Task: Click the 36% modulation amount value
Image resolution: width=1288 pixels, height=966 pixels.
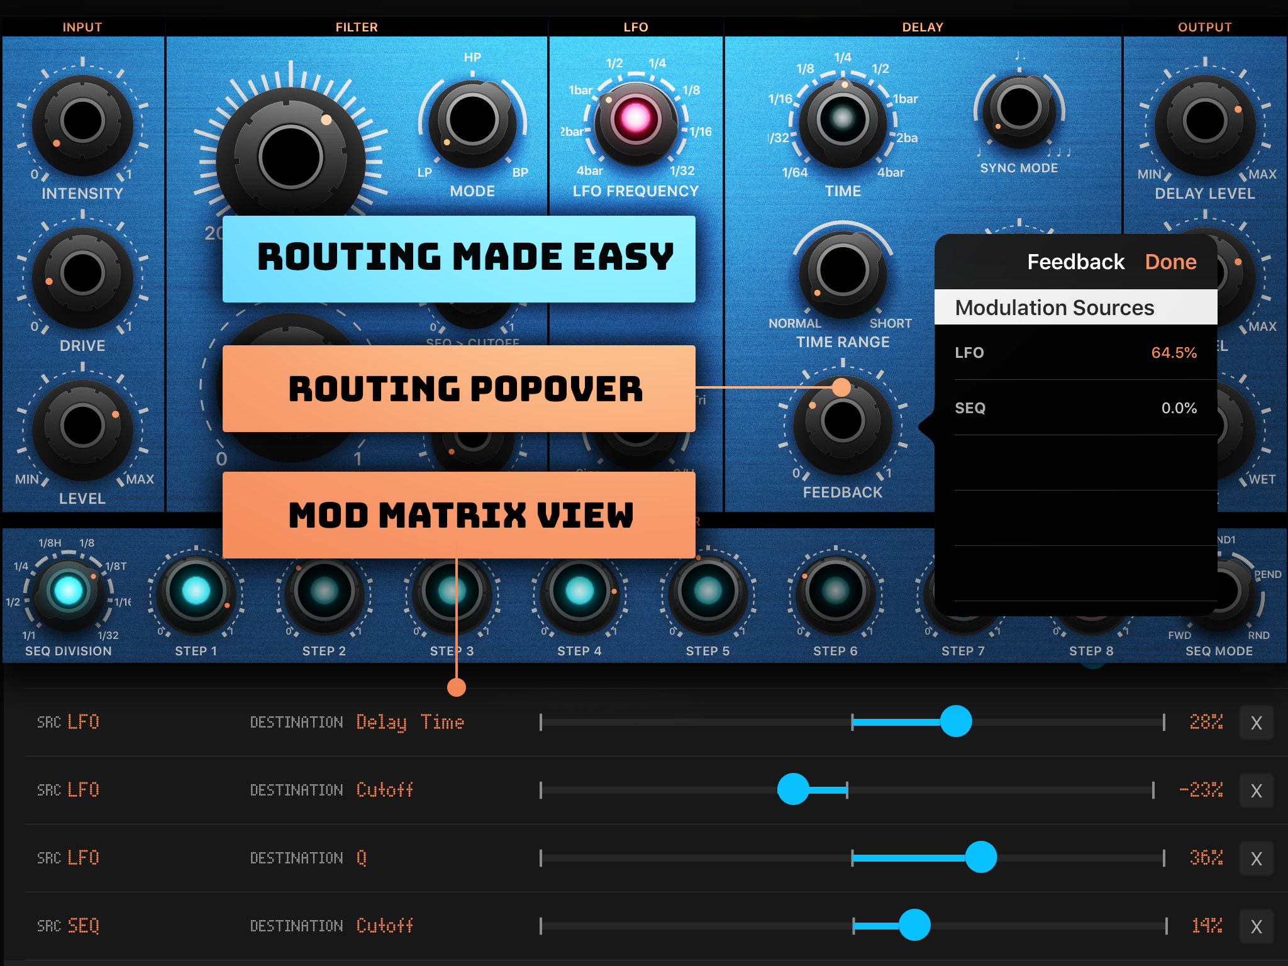Action: (x=1206, y=858)
